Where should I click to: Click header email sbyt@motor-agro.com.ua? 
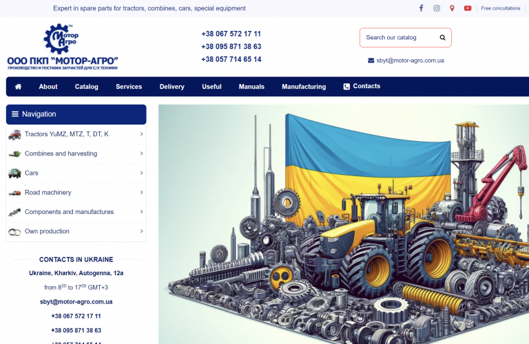click(x=410, y=61)
